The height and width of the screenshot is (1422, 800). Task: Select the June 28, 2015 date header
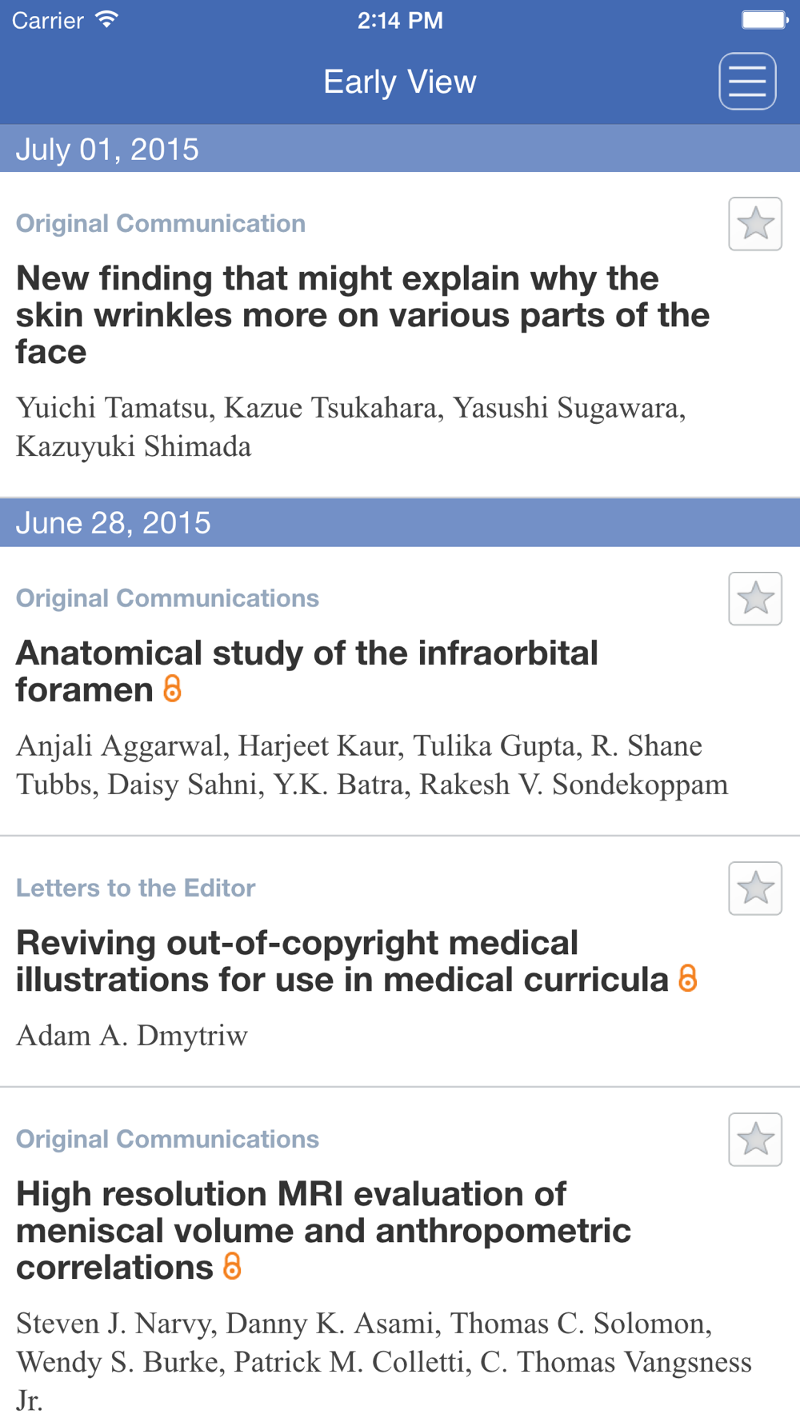tap(400, 523)
